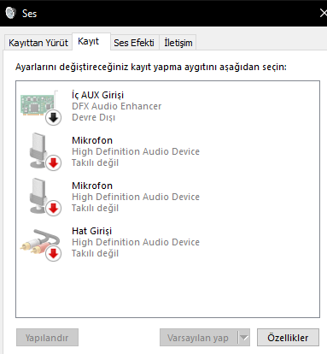Select the Hat Girişi device entry
The image size is (327, 354).
(x=167, y=242)
